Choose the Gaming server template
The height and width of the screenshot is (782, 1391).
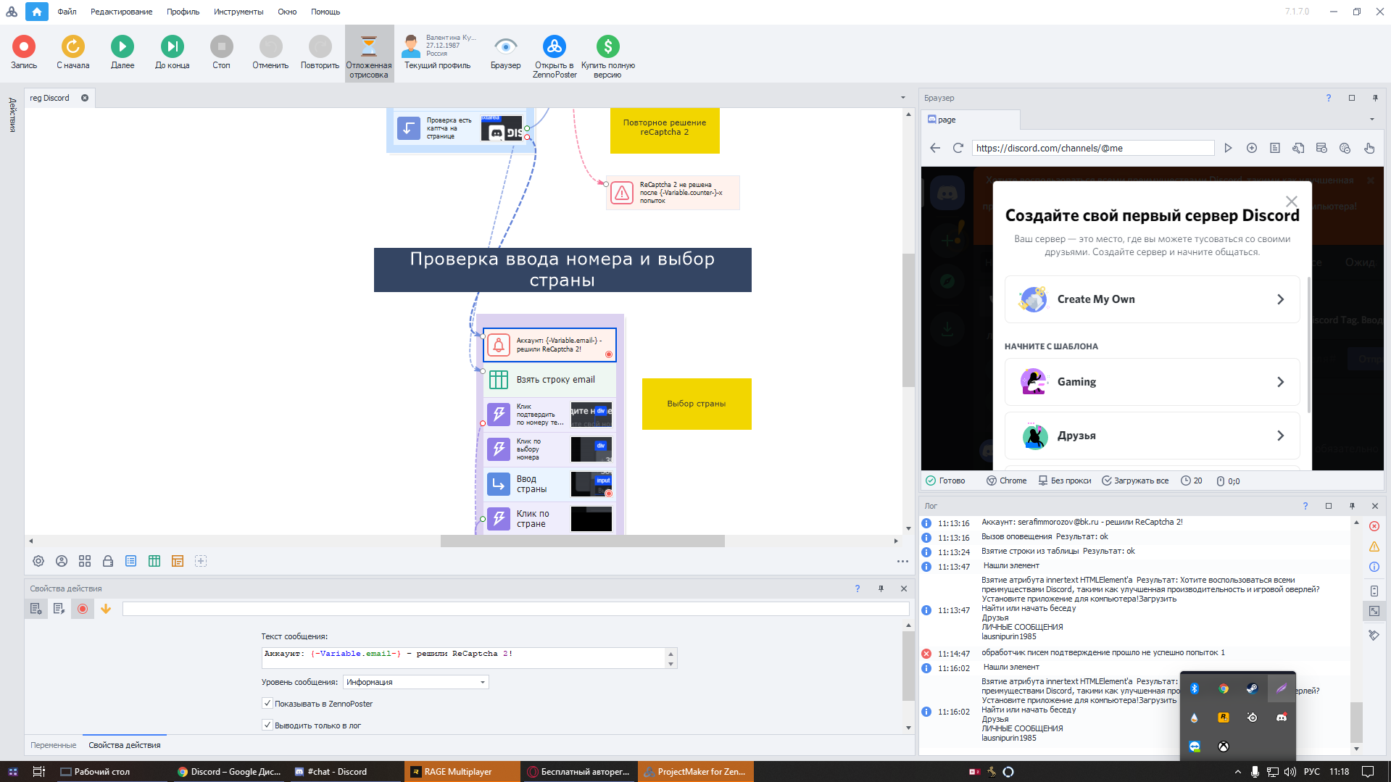tap(1152, 382)
